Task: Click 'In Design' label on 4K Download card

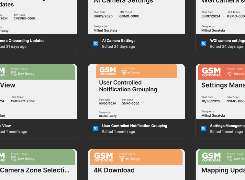Action: [133, 159]
